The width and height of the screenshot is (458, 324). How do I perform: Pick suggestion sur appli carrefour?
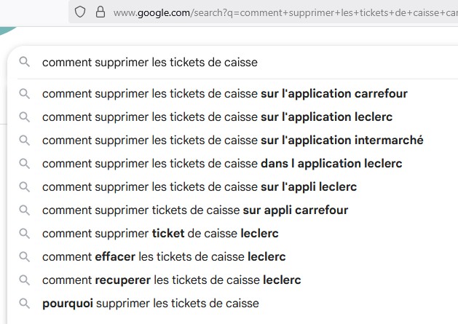click(195, 210)
